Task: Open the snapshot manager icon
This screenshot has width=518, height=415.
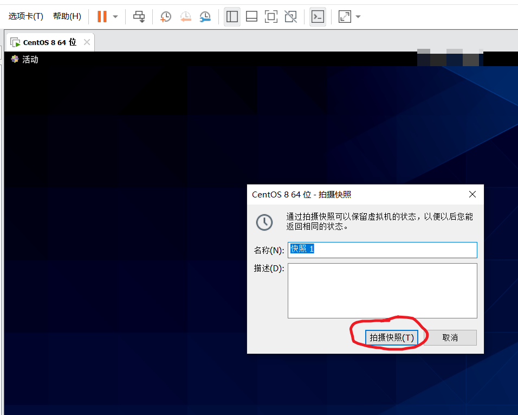Action: pyautogui.click(x=205, y=16)
